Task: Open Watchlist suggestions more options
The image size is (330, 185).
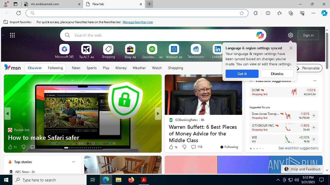Action: click(x=315, y=81)
